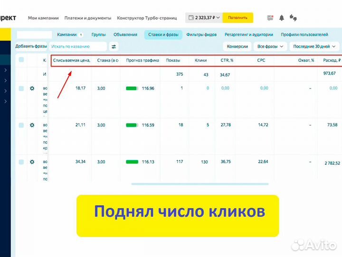Click traffic forecast bar for 116.13
Viewport: 342px width, 257px height.
132,162
